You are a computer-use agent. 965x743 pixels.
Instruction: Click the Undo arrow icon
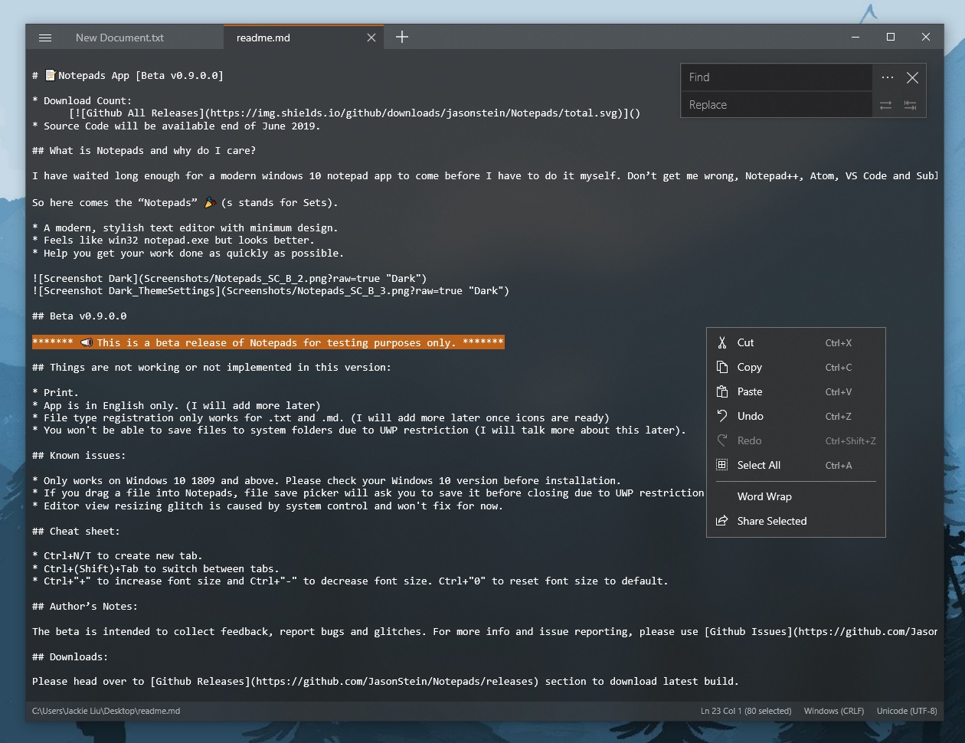tap(721, 416)
